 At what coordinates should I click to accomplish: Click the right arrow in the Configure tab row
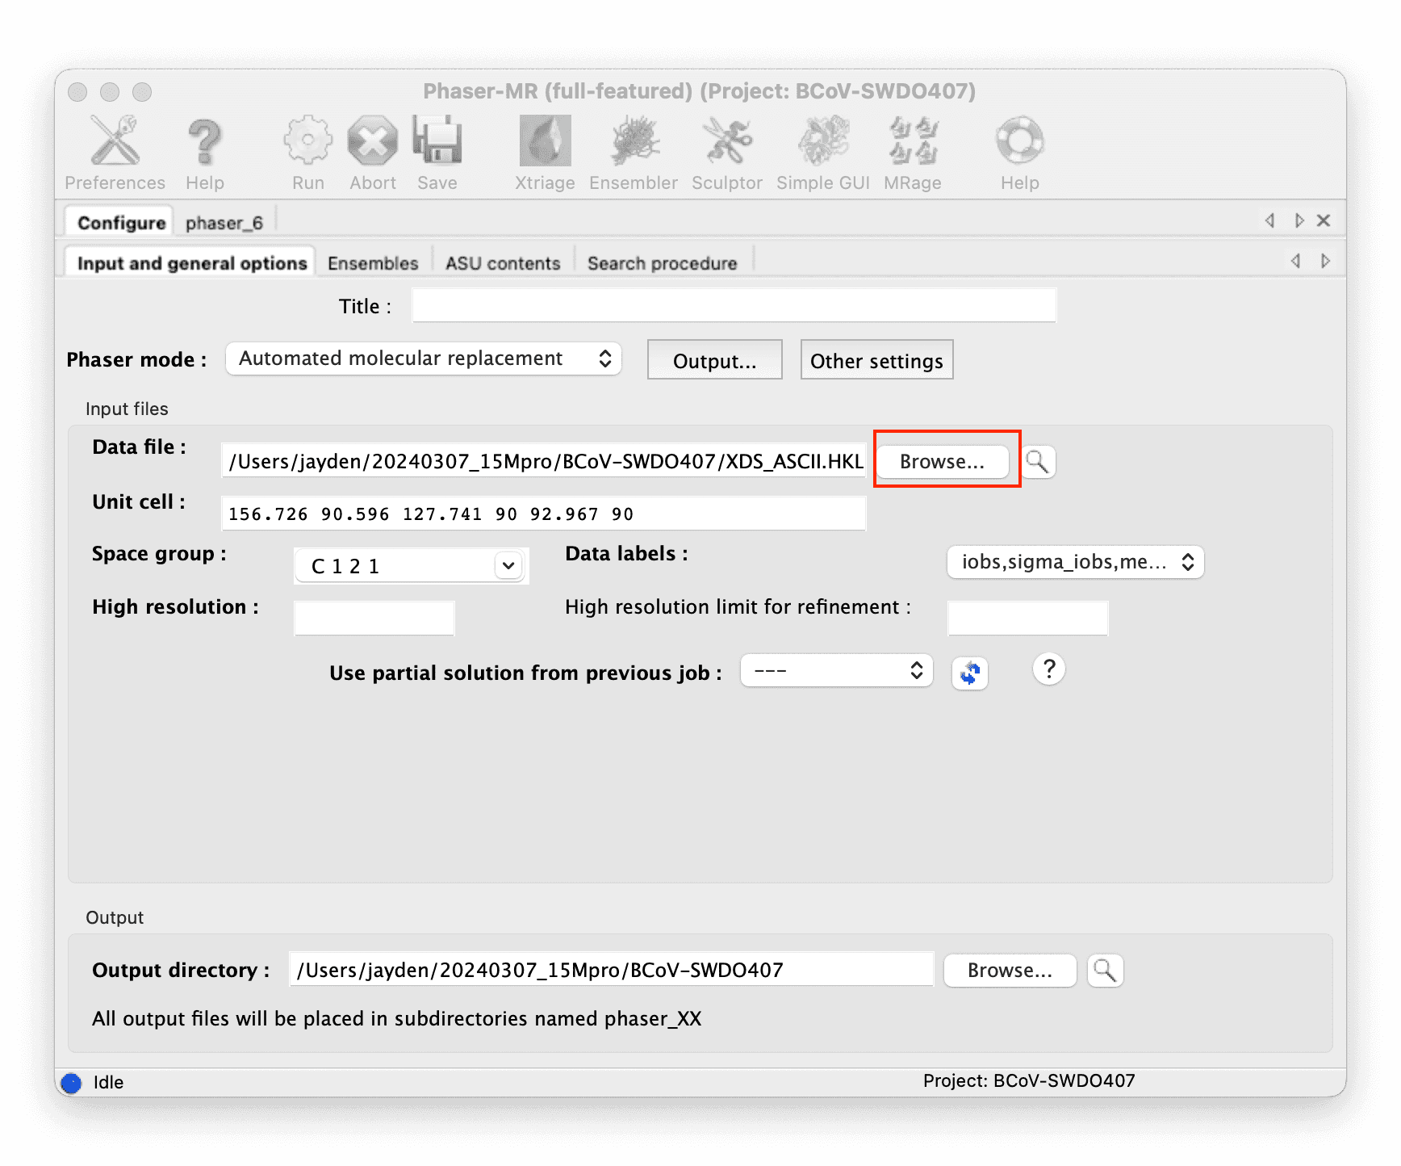pyautogui.click(x=1299, y=220)
